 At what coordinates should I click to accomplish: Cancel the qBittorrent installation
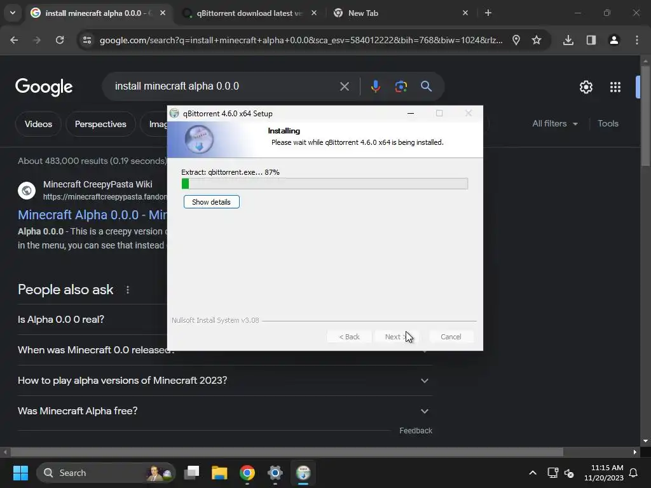click(451, 337)
